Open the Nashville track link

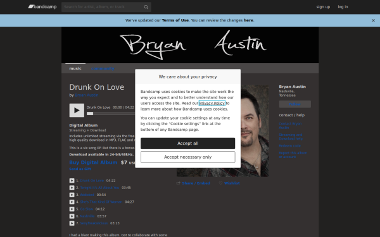[87, 216]
